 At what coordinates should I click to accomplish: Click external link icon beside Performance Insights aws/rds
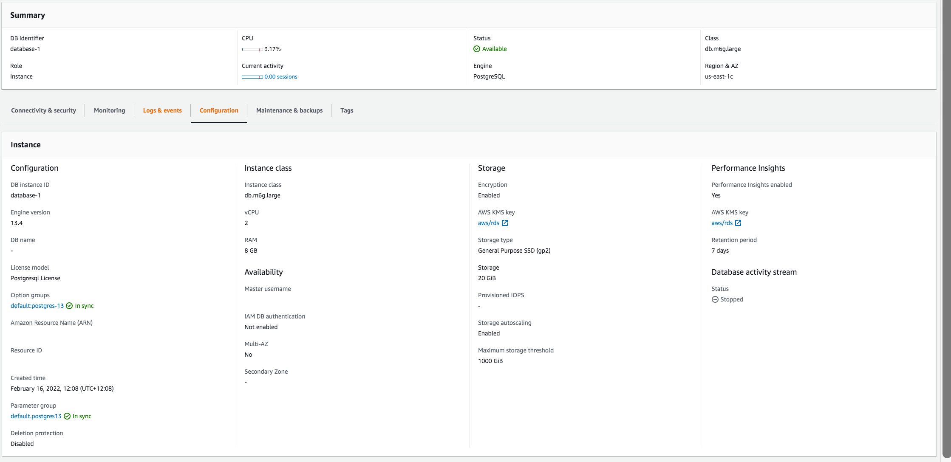coord(738,223)
